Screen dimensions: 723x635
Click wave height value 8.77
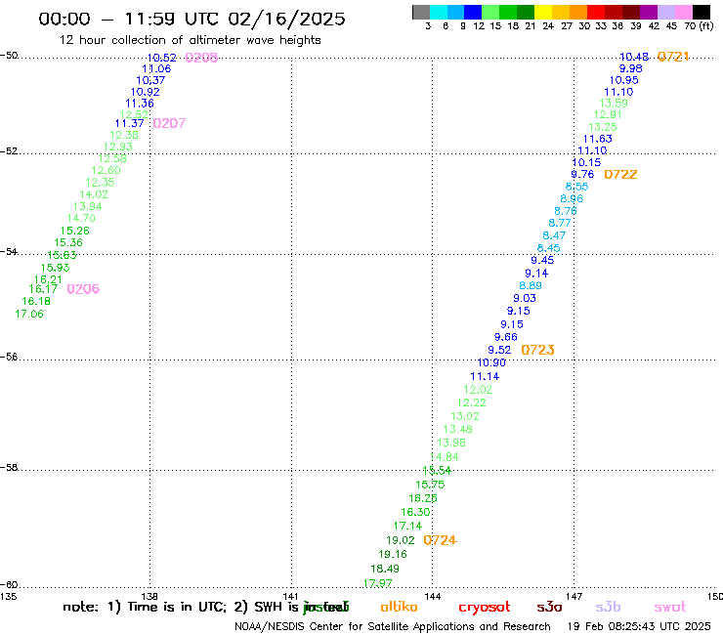point(559,223)
